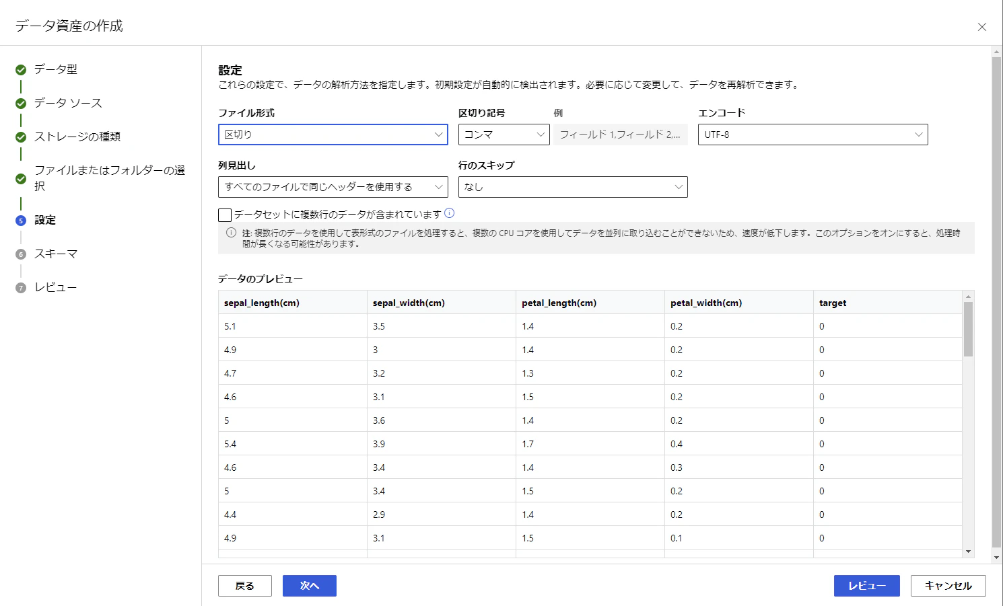Click the info icon beside 複数行のデータ checkbox
Image resolution: width=1003 pixels, height=606 pixels.
coord(450,213)
